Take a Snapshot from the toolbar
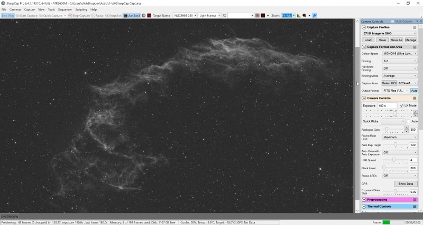 pos(113,16)
